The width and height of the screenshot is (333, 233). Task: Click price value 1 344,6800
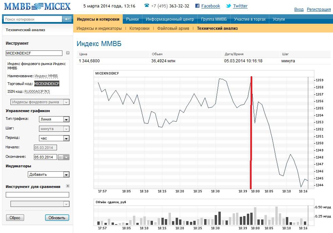click(x=89, y=61)
